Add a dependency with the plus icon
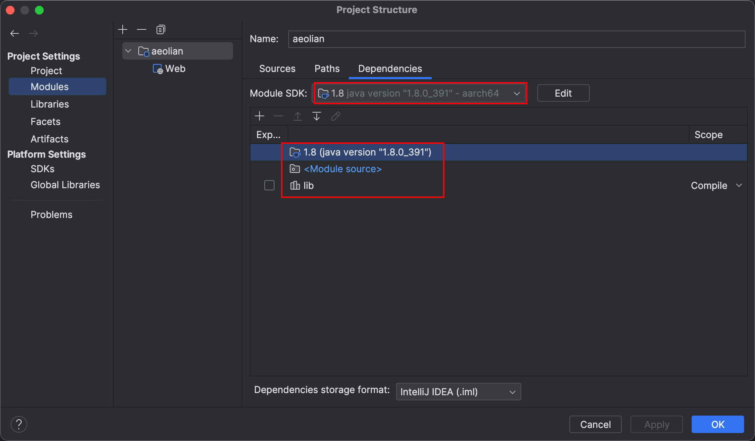Viewport: 755px width, 441px height. point(260,116)
